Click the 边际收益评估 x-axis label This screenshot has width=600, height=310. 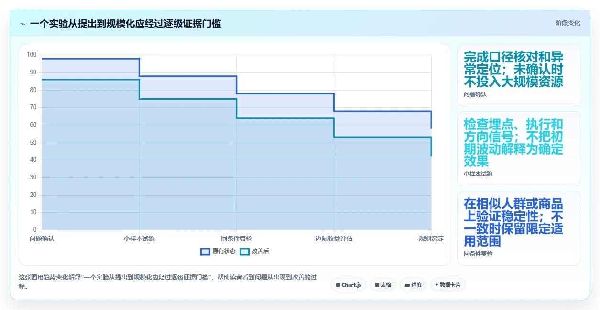pyautogui.click(x=334, y=238)
